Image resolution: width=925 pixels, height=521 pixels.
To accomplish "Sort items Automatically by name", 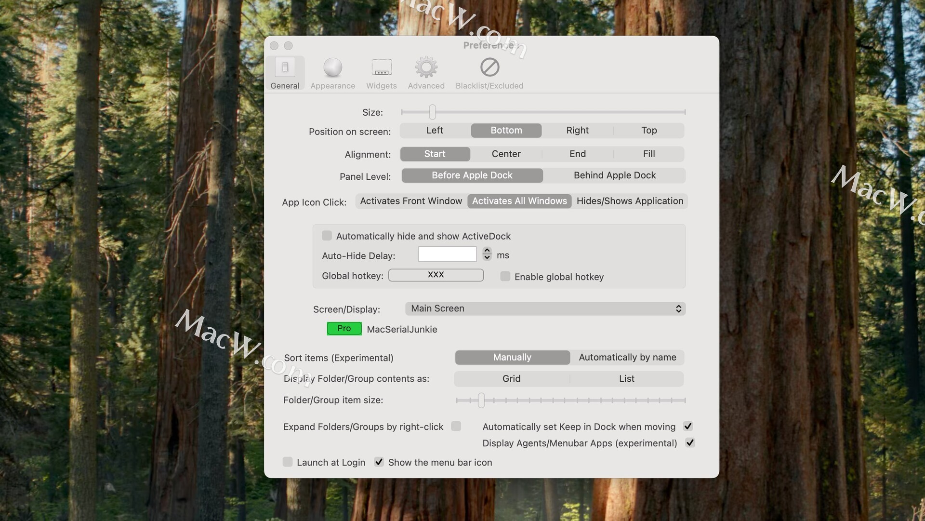I will 627,358.
